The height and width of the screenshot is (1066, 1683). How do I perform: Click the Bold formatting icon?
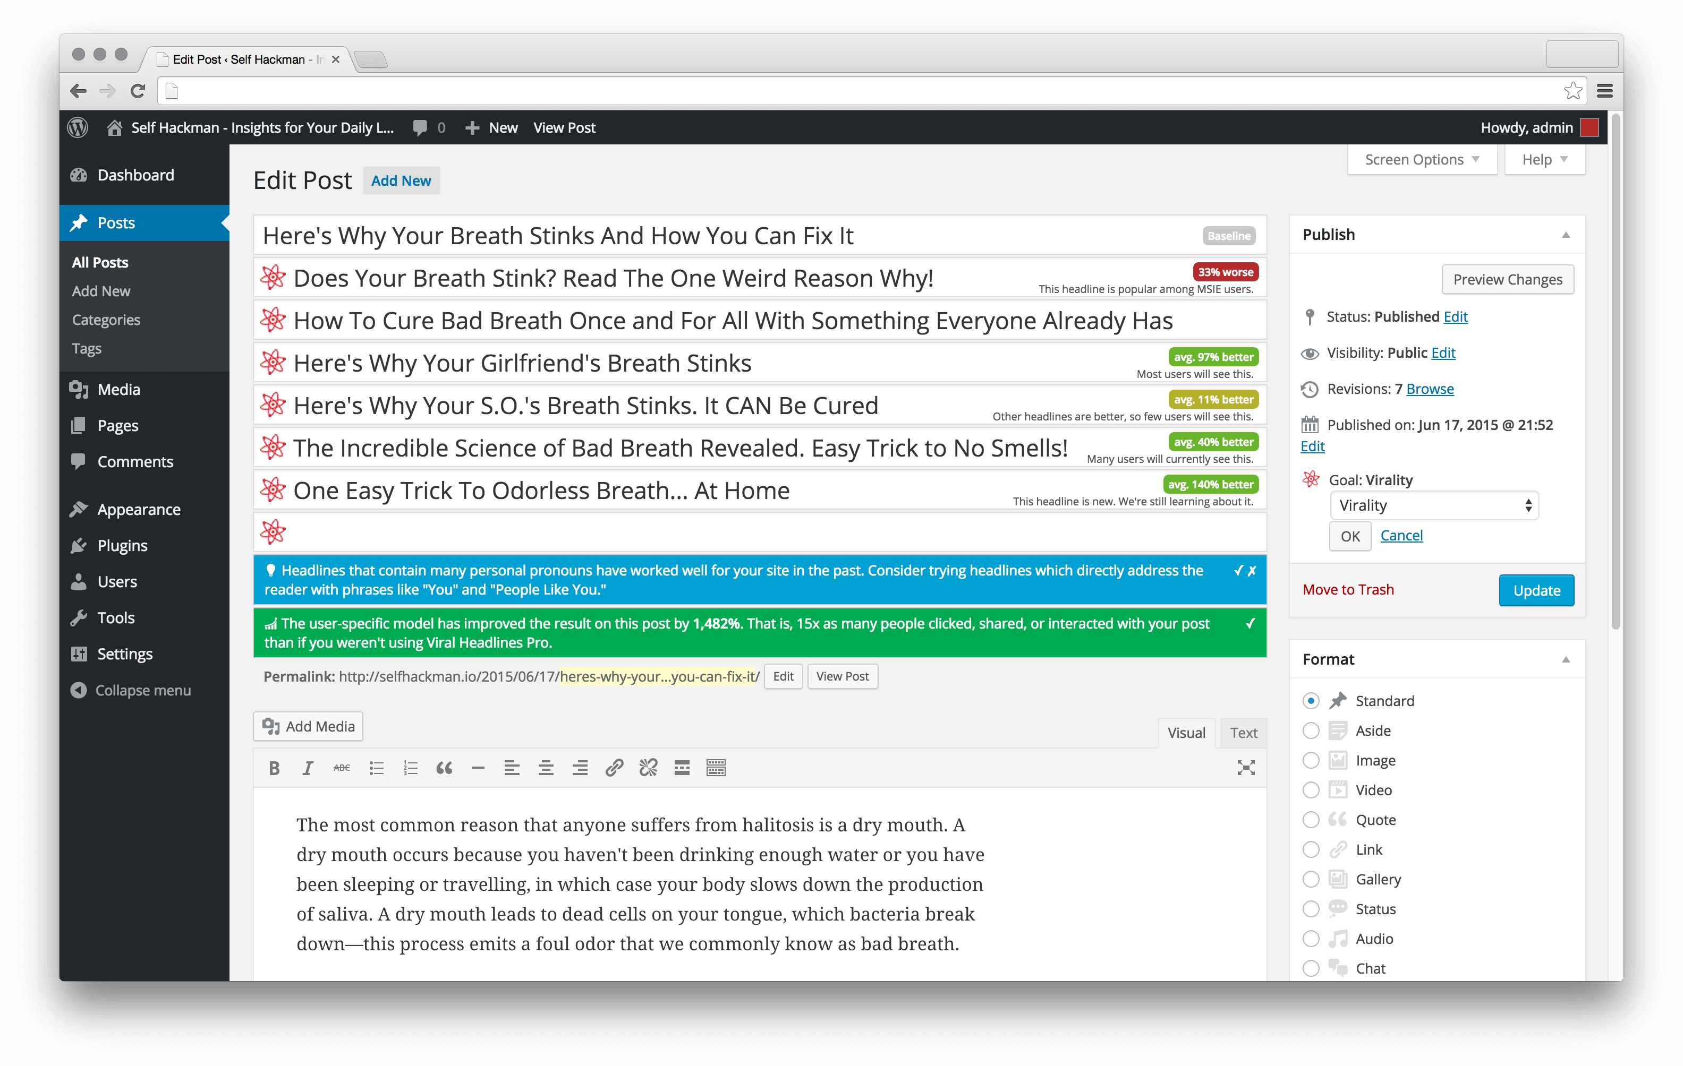pyautogui.click(x=274, y=768)
